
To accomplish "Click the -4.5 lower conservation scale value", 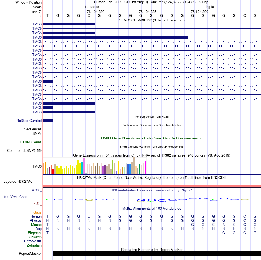I will tap(36, 204).
